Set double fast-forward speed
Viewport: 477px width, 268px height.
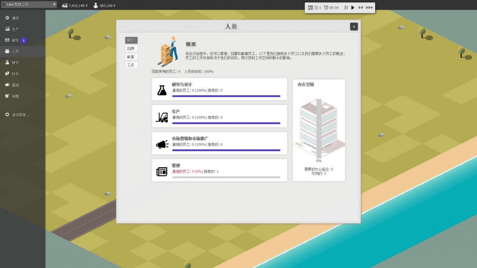click(x=361, y=8)
